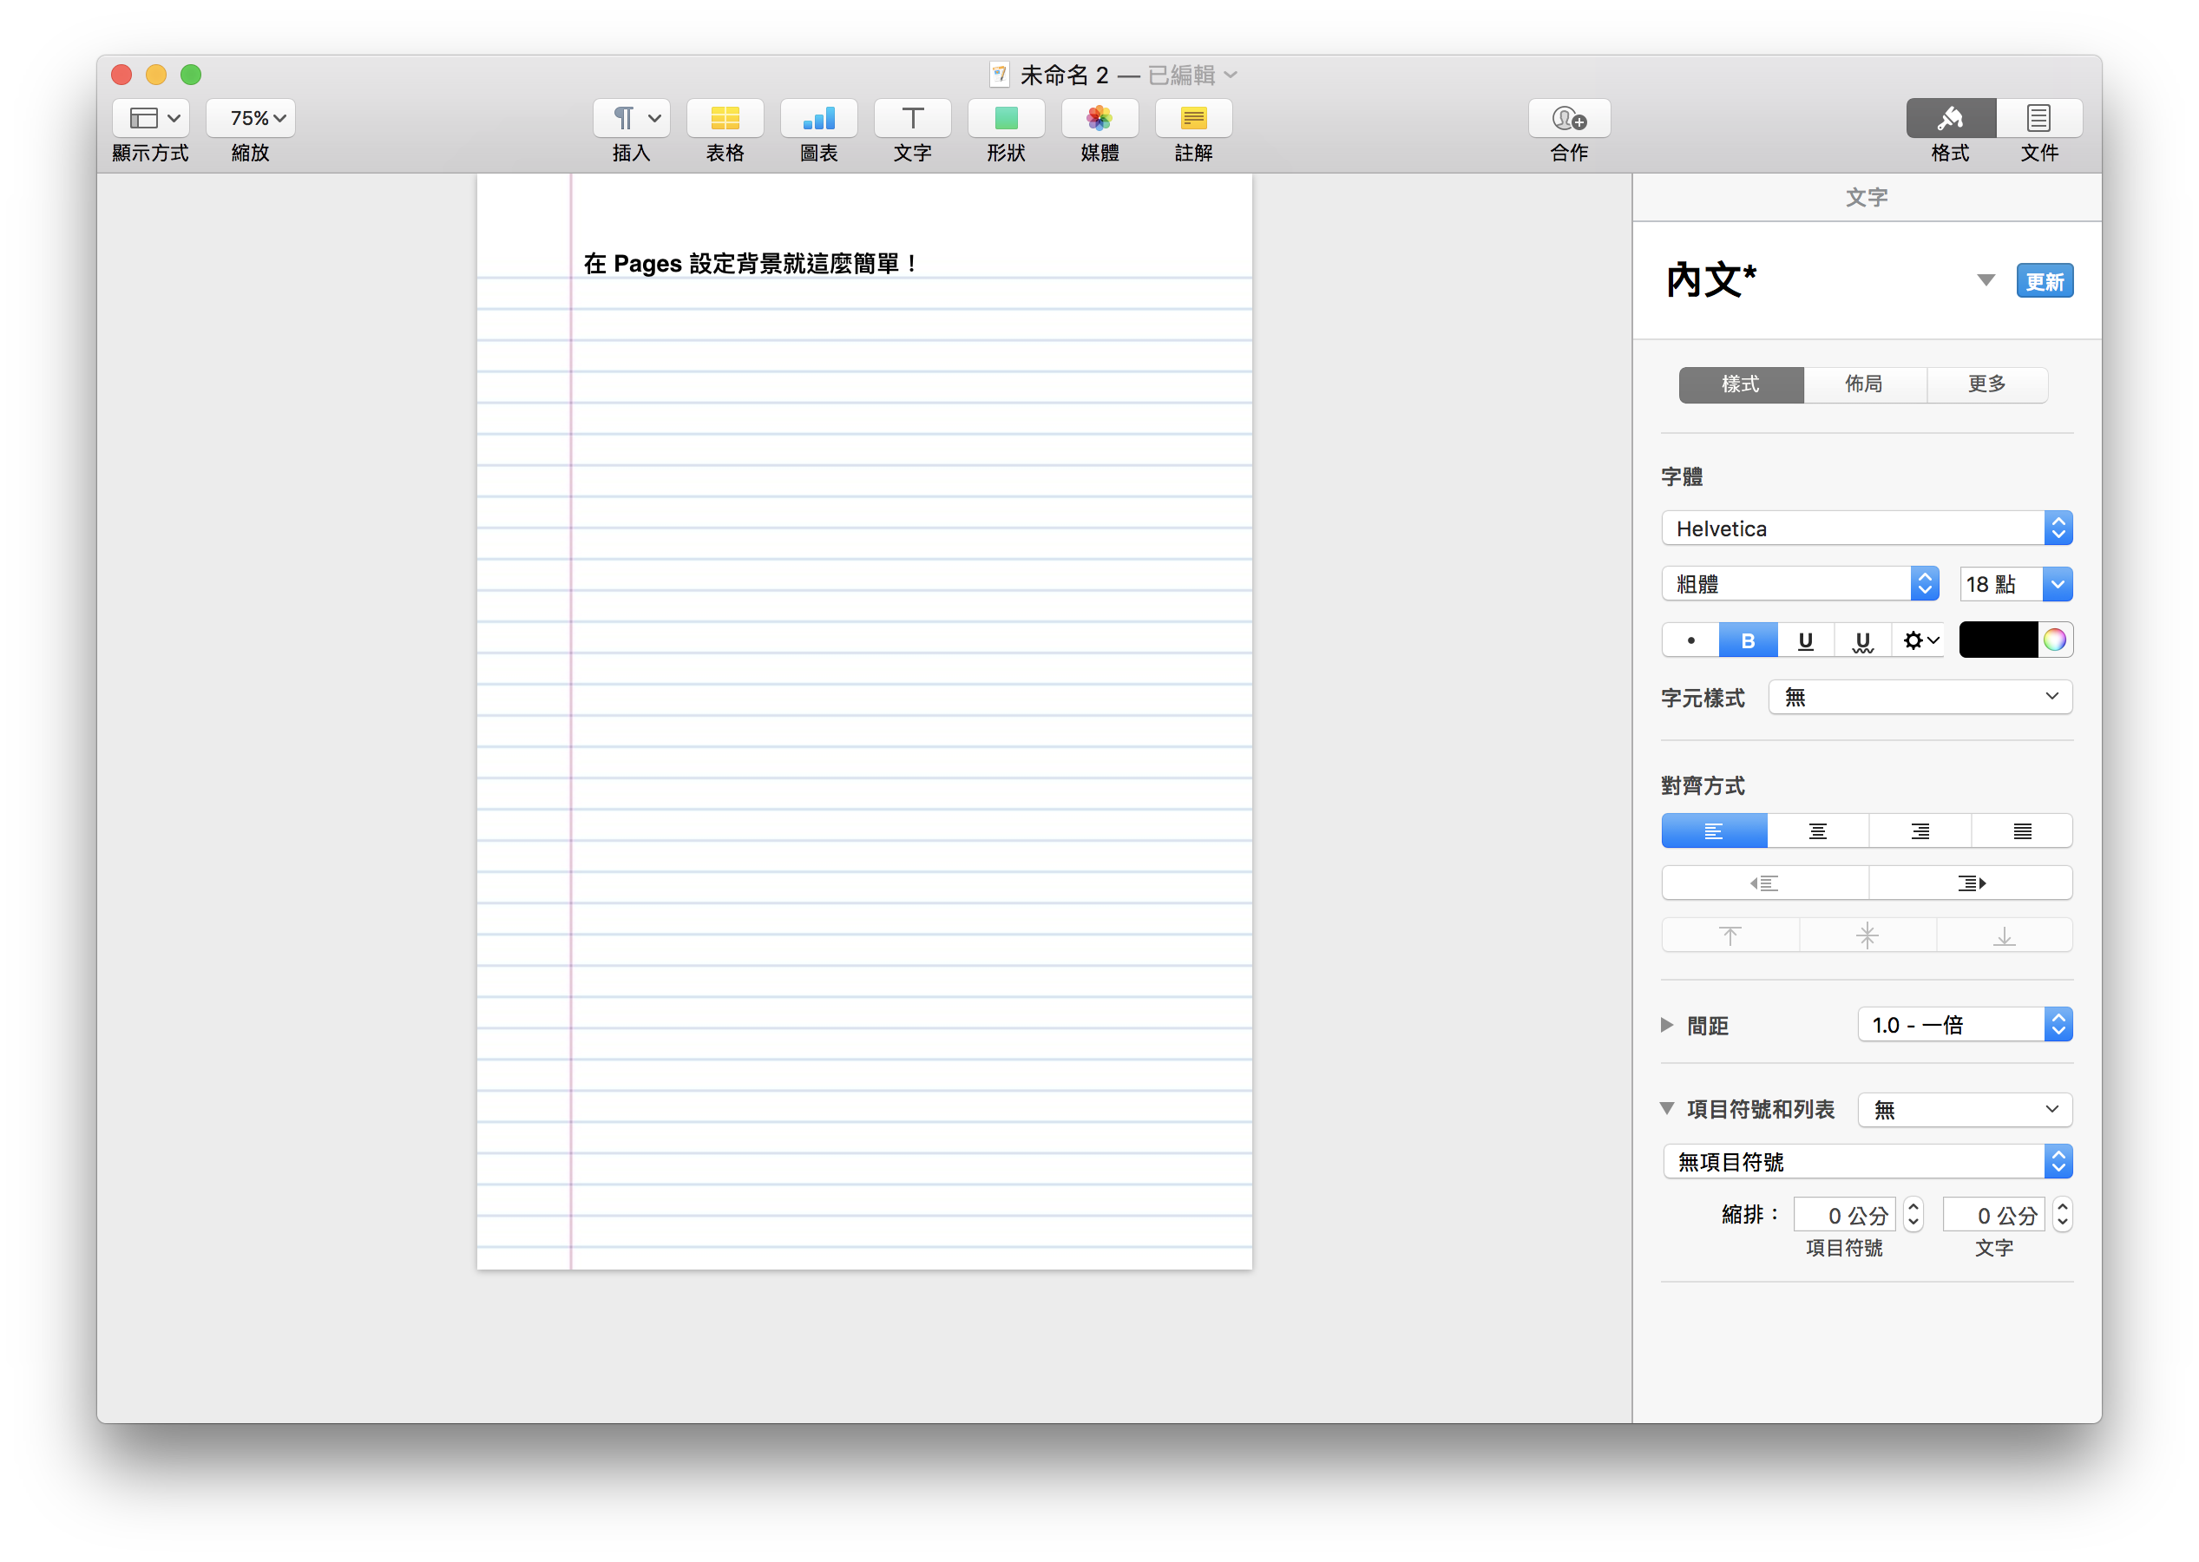Align text to middle vertically
This screenshot has height=1562, width=2199.
point(1868,935)
